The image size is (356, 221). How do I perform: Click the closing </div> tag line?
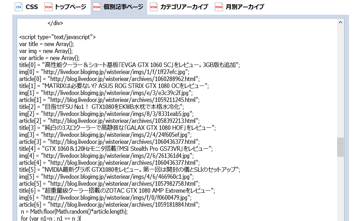pos(55,23)
